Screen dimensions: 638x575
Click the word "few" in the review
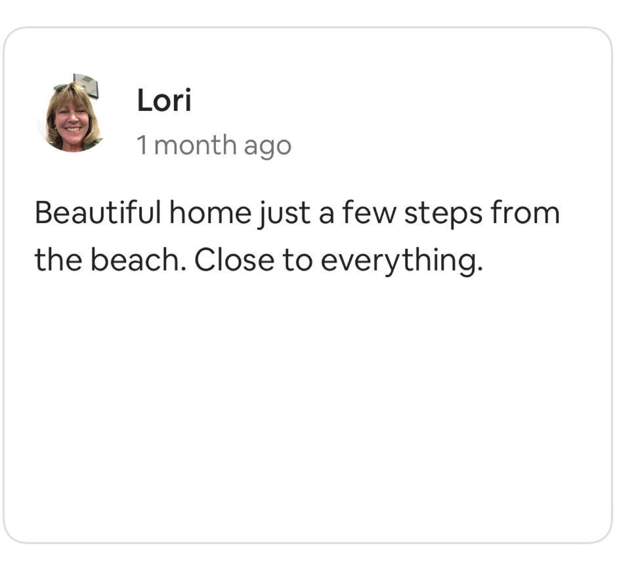[369, 213]
